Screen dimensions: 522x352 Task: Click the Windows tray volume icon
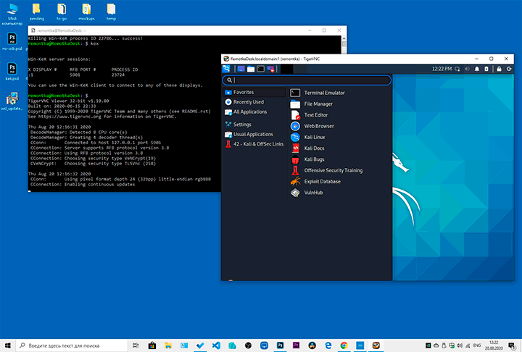point(460,345)
